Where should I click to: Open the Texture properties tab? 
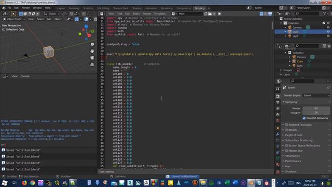coord(278,171)
